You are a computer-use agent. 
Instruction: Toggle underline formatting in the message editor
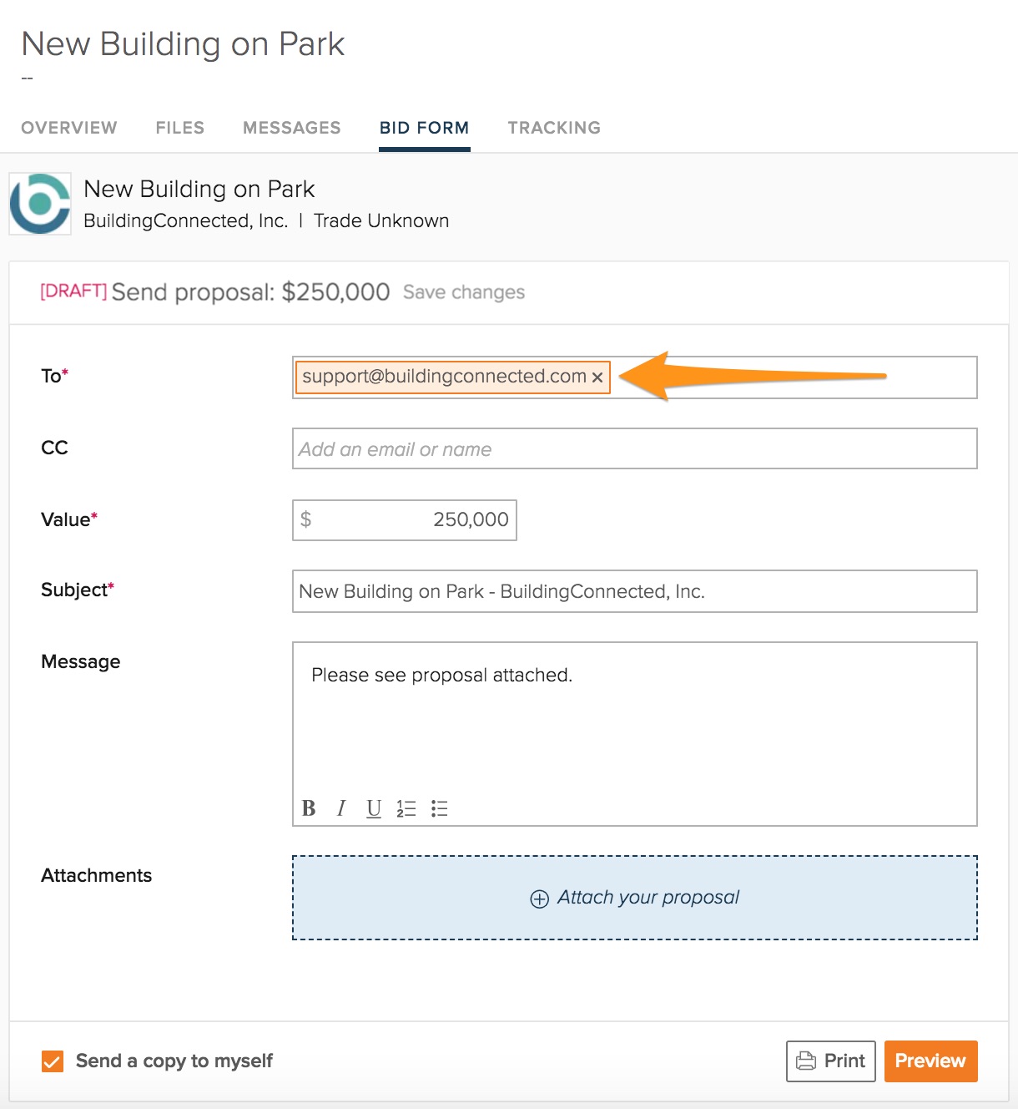(374, 808)
